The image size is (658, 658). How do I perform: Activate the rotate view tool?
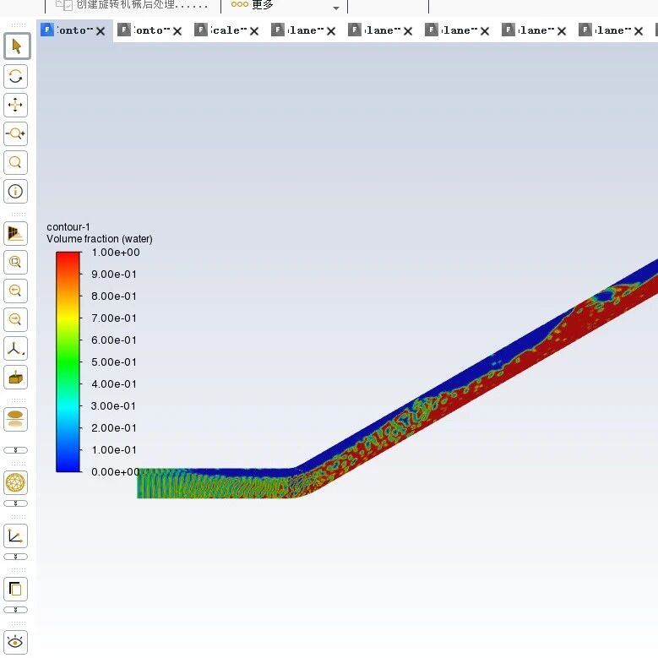click(15, 76)
